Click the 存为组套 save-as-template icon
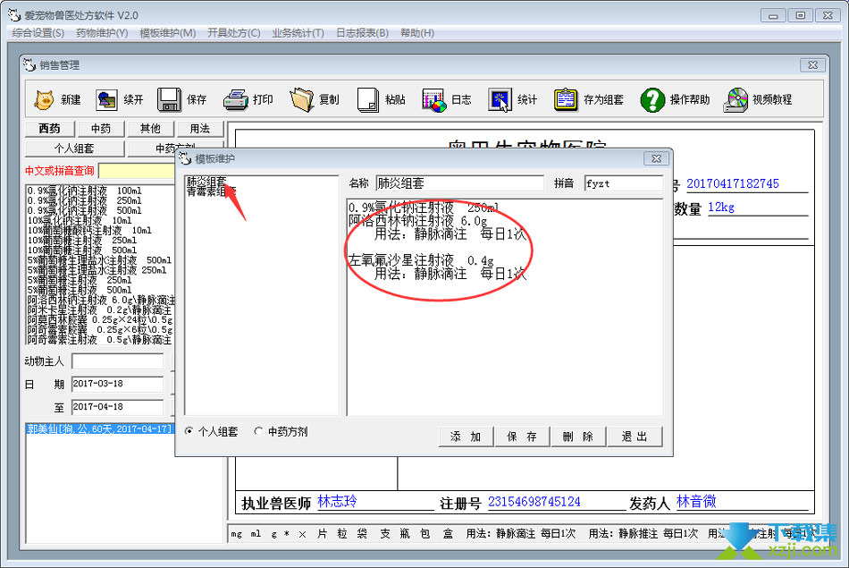849x568 pixels. [x=566, y=99]
